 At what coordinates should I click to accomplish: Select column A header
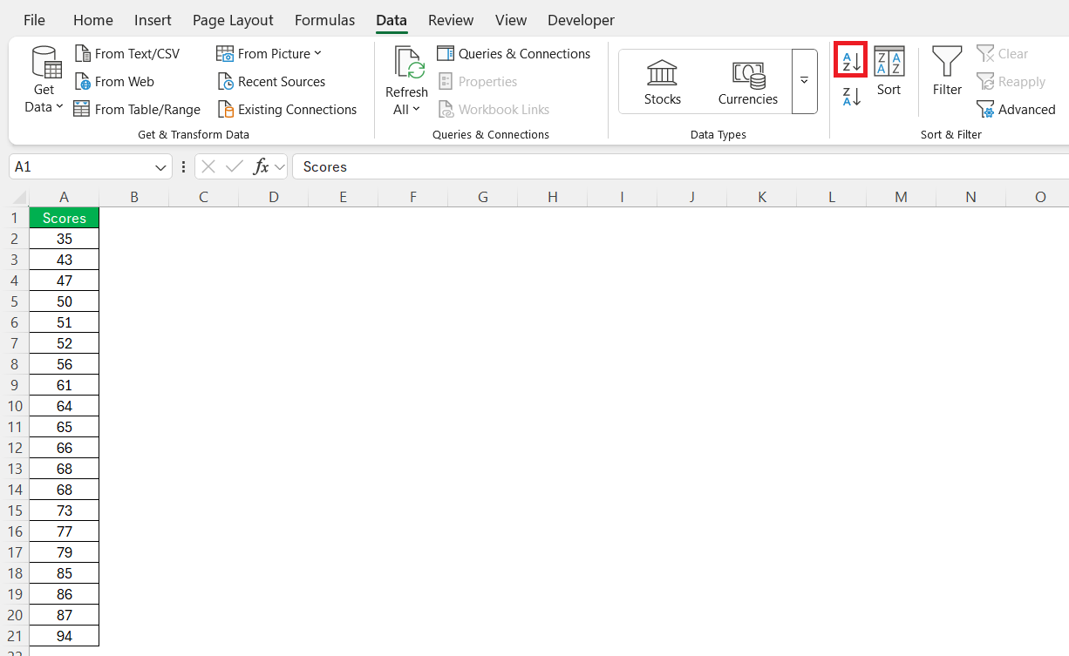click(x=65, y=197)
